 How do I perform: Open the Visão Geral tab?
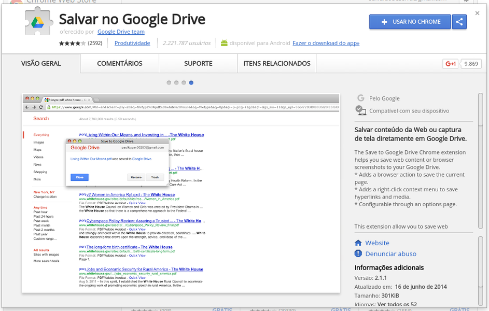point(41,64)
